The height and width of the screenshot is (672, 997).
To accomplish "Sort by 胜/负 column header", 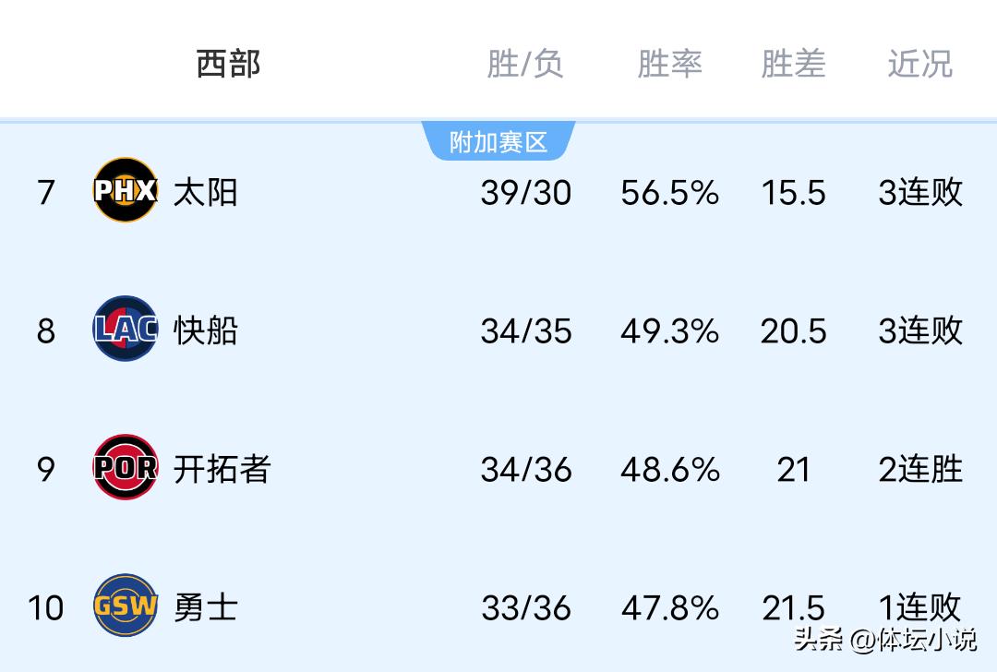I will tap(524, 64).
